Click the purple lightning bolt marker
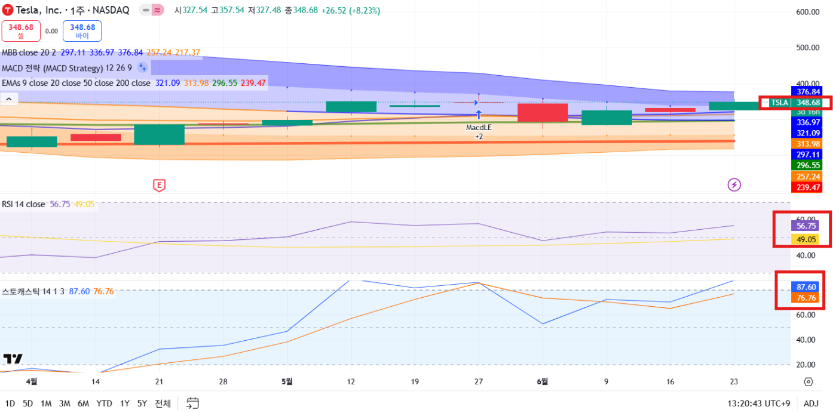Viewport: 833px width, 413px height. pyautogui.click(x=734, y=185)
